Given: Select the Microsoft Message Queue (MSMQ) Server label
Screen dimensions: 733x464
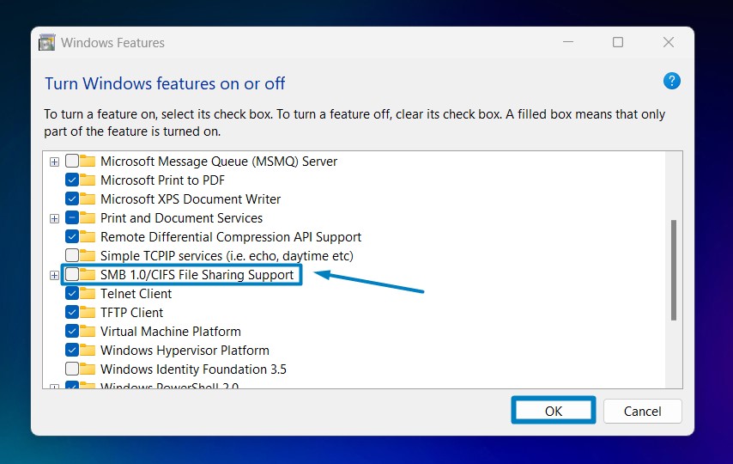Looking at the screenshot, I should click(x=219, y=162).
